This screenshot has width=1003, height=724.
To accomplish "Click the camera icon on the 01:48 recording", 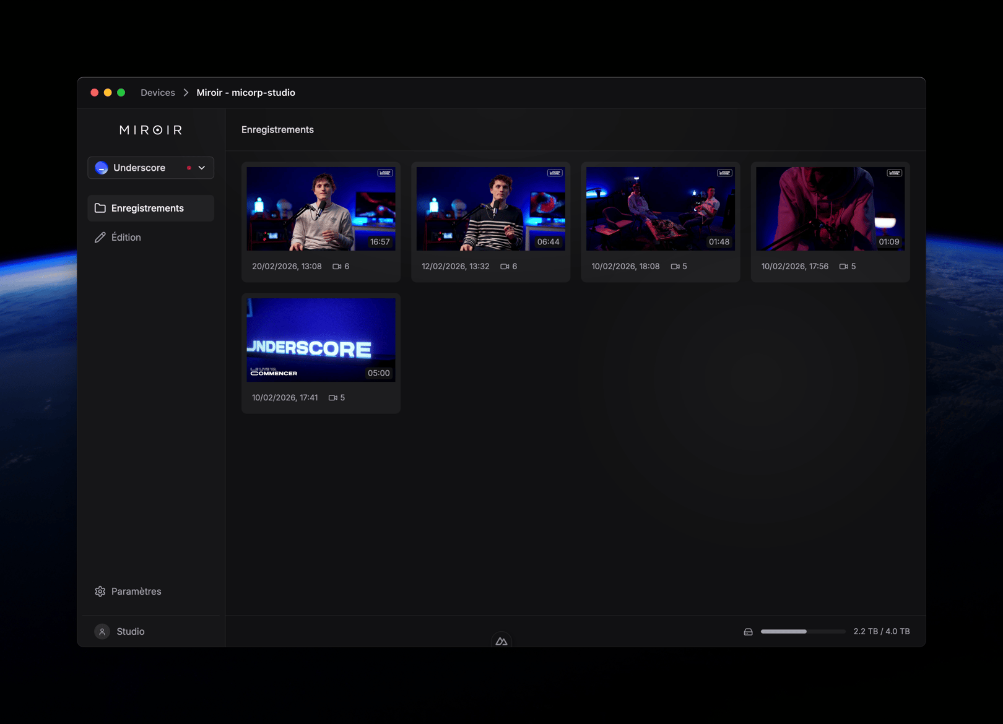I will 675,266.
